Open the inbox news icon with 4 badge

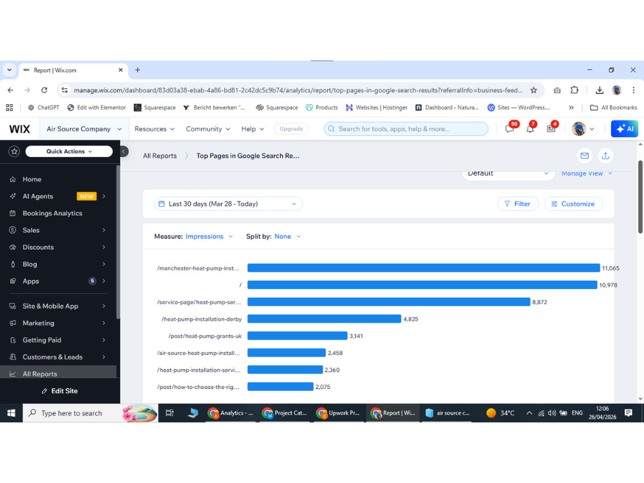click(551, 129)
